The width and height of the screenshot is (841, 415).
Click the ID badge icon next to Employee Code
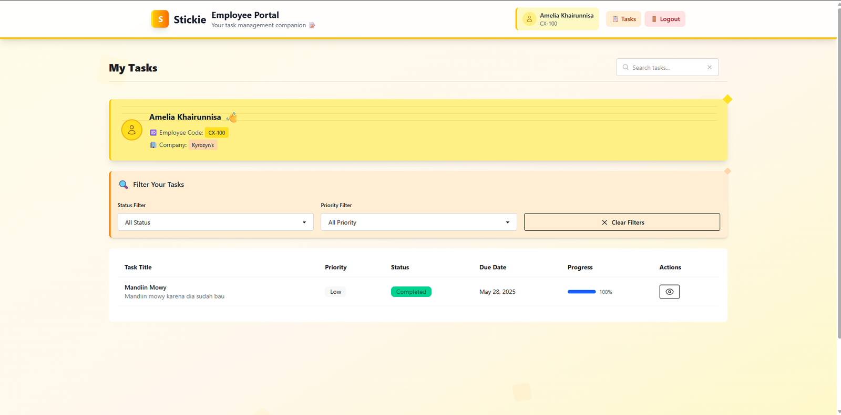coord(153,133)
